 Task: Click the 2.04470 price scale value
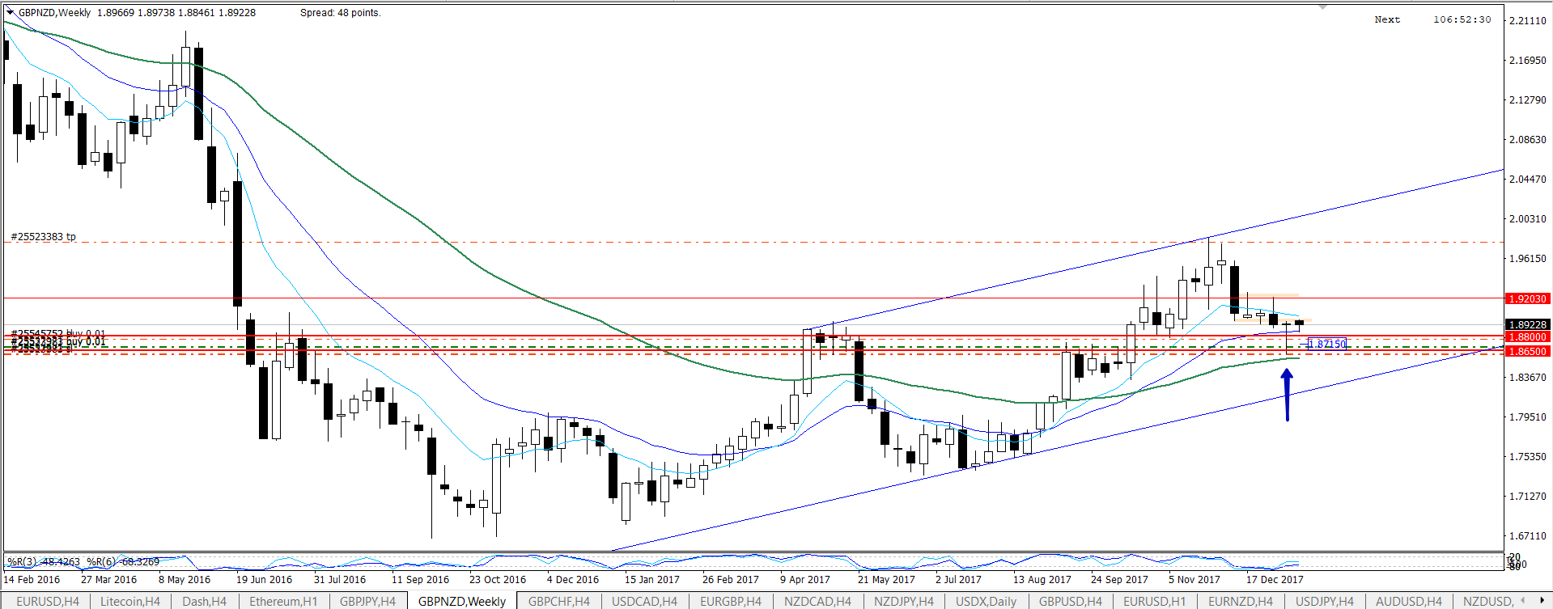coord(1528,180)
